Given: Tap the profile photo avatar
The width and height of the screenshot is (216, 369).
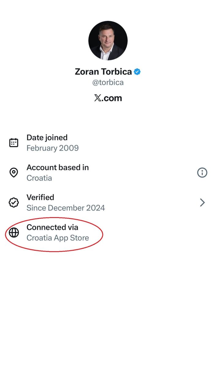Looking at the screenshot, I should pyautogui.click(x=108, y=41).
